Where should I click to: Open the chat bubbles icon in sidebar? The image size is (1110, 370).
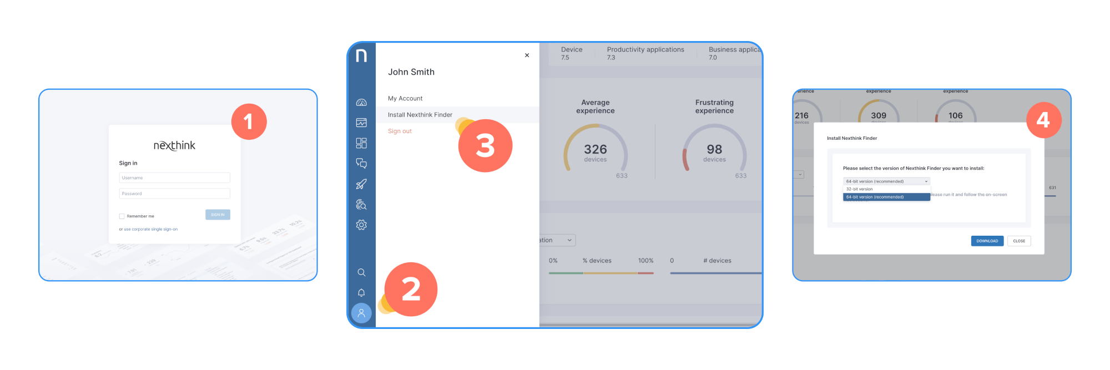click(x=361, y=163)
